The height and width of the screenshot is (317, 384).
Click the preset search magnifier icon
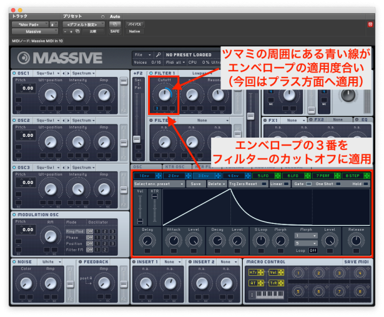[x=159, y=55]
